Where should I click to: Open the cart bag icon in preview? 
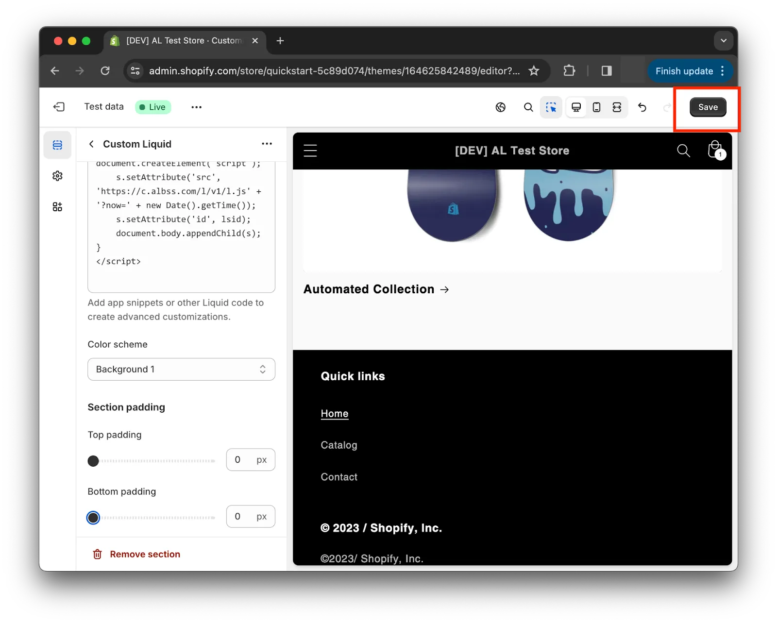click(x=715, y=150)
